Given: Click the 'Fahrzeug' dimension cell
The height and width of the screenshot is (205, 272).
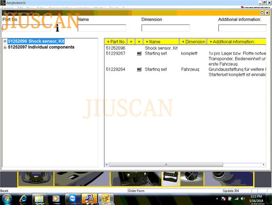Looking at the screenshot, I should [x=190, y=70].
